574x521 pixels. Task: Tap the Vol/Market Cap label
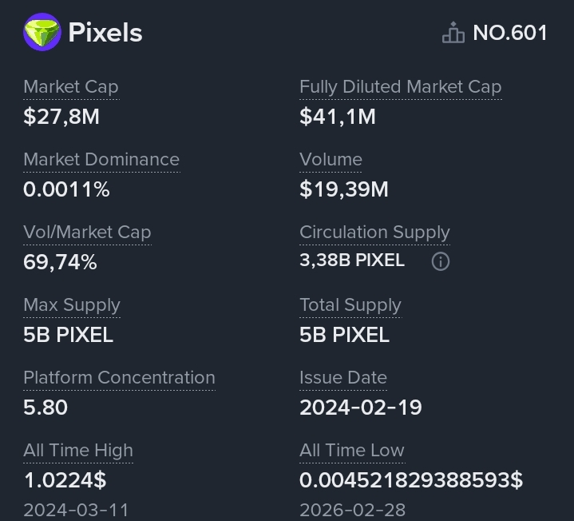(87, 232)
